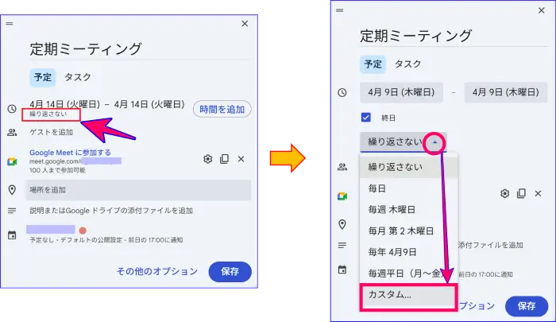Select 毎週平日（月～金）repeat option
This screenshot has width=556, height=322.
click(x=409, y=274)
